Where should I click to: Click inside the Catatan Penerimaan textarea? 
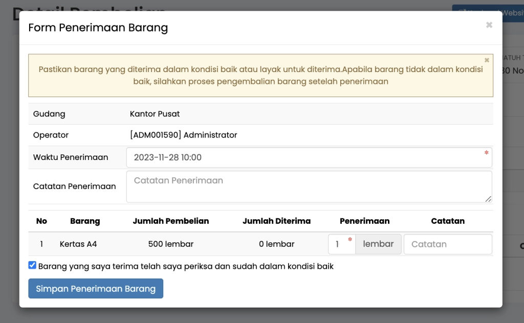[x=307, y=186]
